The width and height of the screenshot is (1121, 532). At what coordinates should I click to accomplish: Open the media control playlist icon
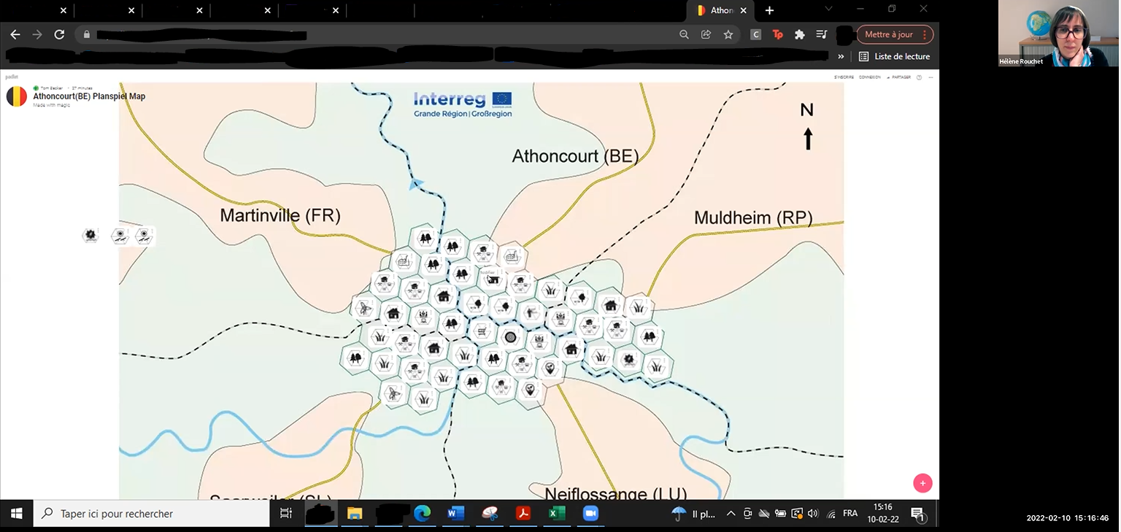point(822,34)
